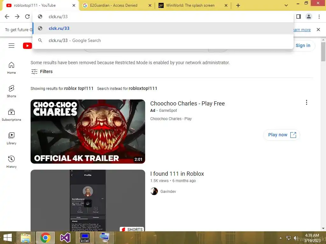Close the YouTube tab

(74, 5)
